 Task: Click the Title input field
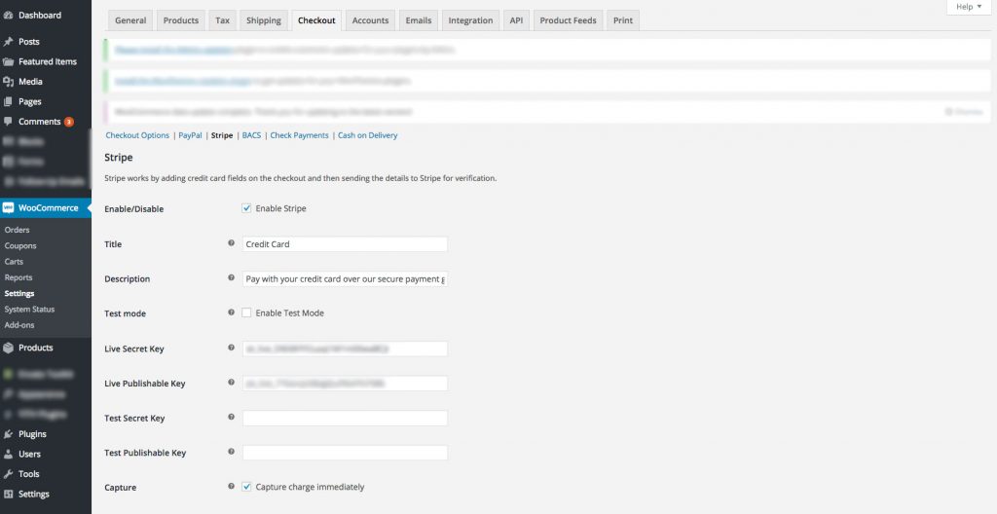[x=346, y=244]
